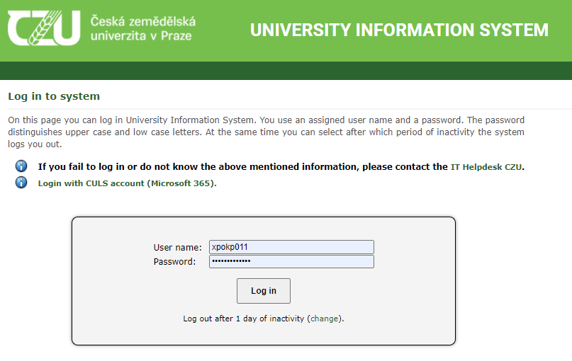Screen dimensions: 572x361
Task: Click the CZU logo in the header
Action: (x=44, y=28)
